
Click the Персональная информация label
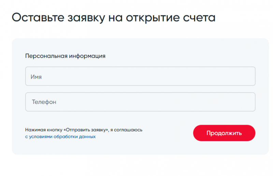[65, 56]
